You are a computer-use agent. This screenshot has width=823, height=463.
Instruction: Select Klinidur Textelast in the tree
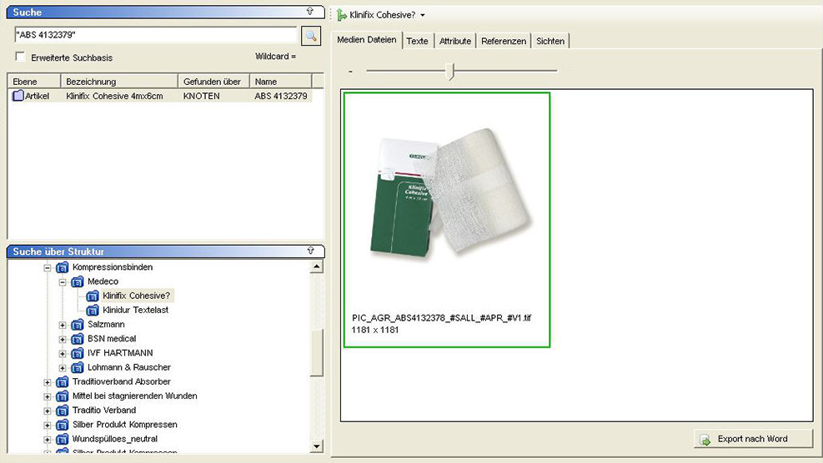pyautogui.click(x=135, y=311)
